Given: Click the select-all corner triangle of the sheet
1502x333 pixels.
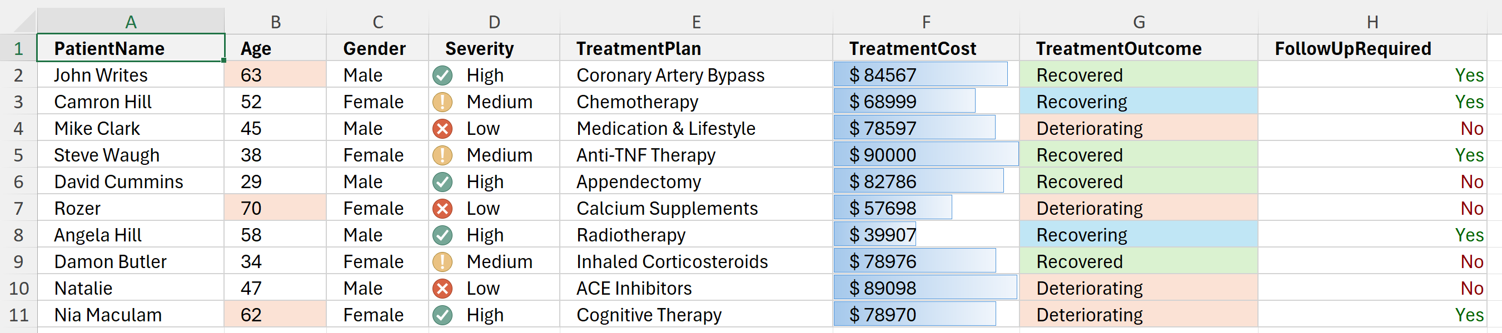Looking at the screenshot, I should (24, 21).
